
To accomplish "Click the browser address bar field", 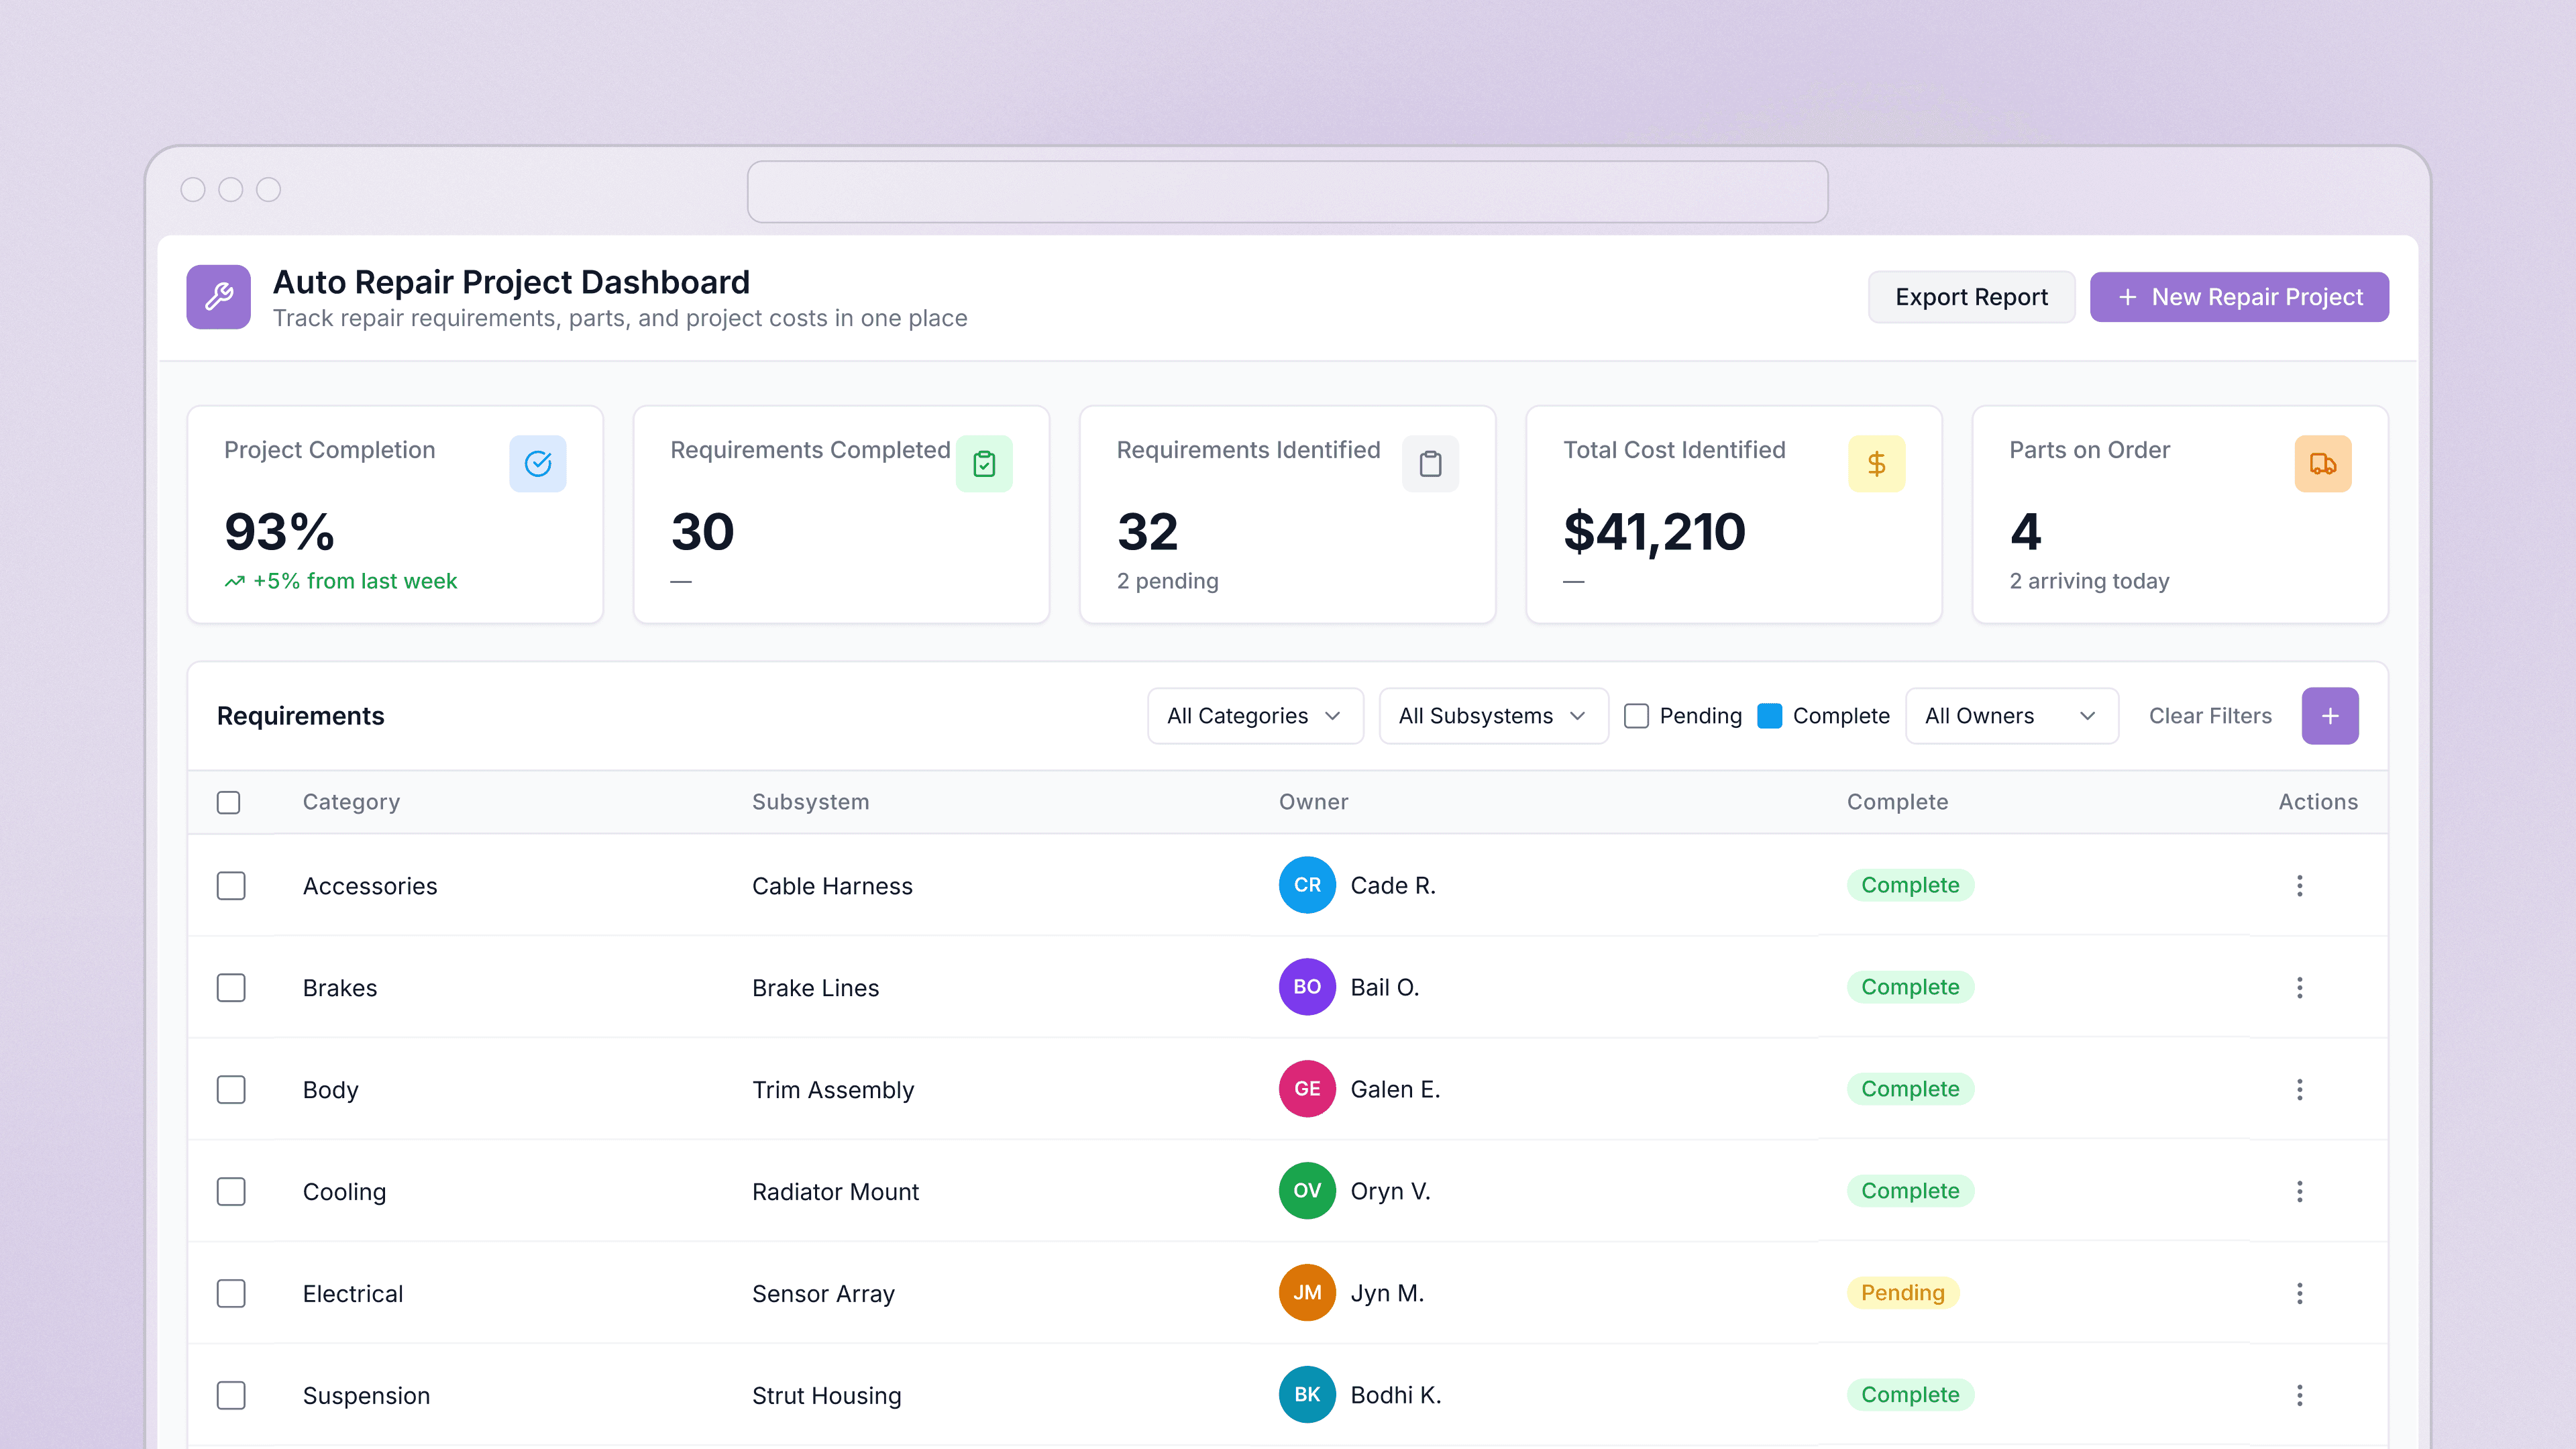I will pos(1287,192).
